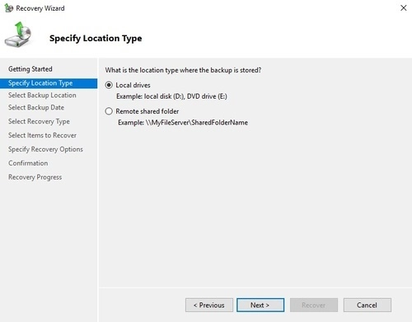Select the Recovery Progress step

tap(35, 177)
